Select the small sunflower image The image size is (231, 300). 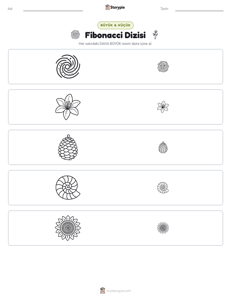[x=163, y=228]
